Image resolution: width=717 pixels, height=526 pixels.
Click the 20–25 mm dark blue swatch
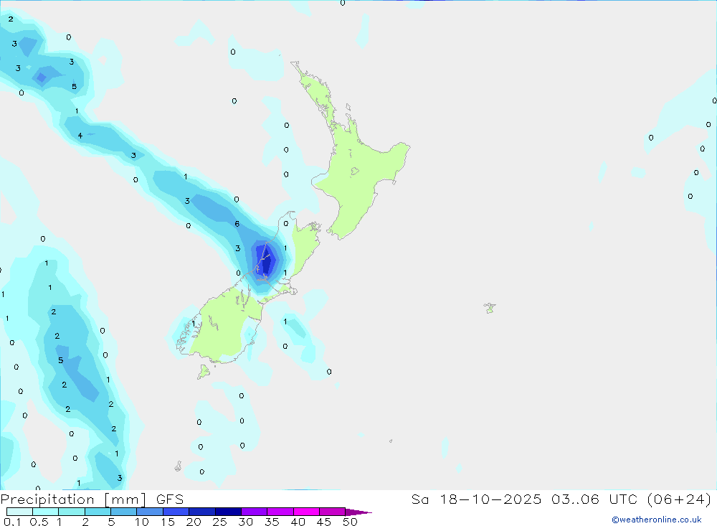tap(202, 512)
